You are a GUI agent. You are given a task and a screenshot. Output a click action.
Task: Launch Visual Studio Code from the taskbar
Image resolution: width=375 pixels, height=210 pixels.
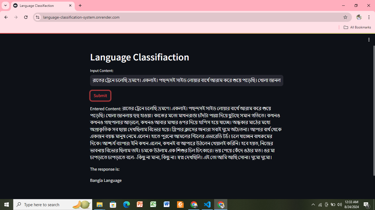[x=207, y=204]
